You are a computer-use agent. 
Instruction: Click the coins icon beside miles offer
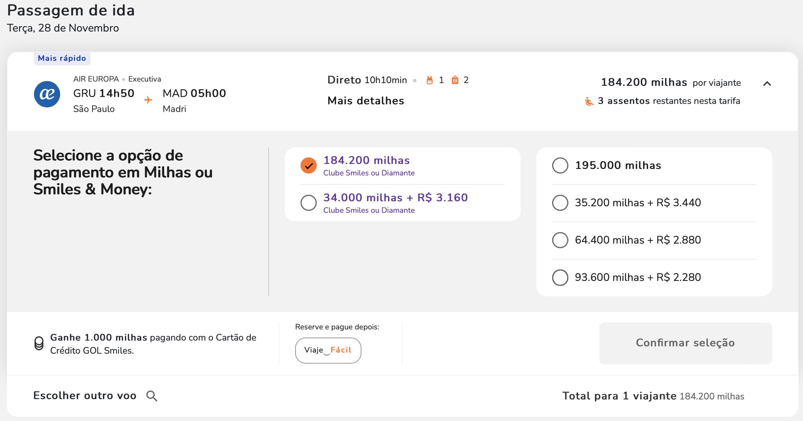point(39,343)
